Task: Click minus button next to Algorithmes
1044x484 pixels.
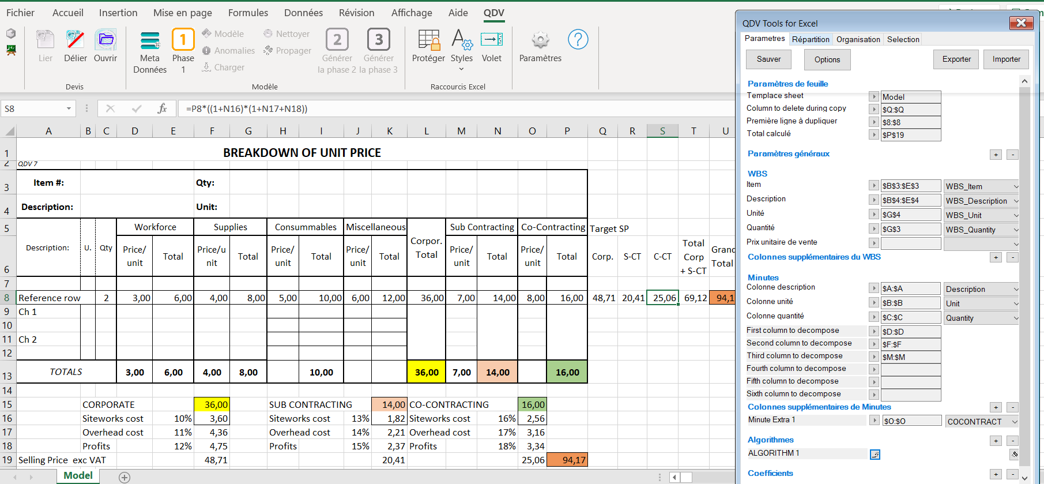Action: 1012,441
